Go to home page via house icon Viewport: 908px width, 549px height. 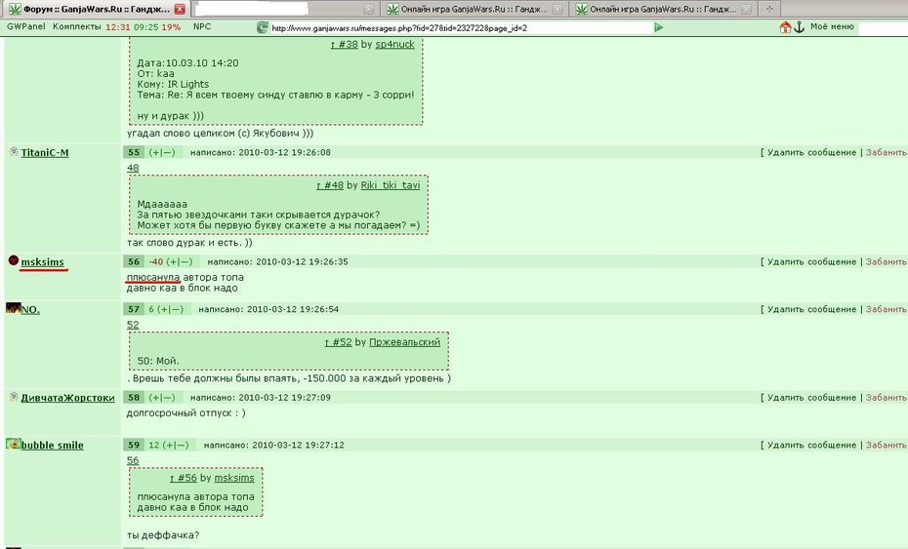pos(785,27)
